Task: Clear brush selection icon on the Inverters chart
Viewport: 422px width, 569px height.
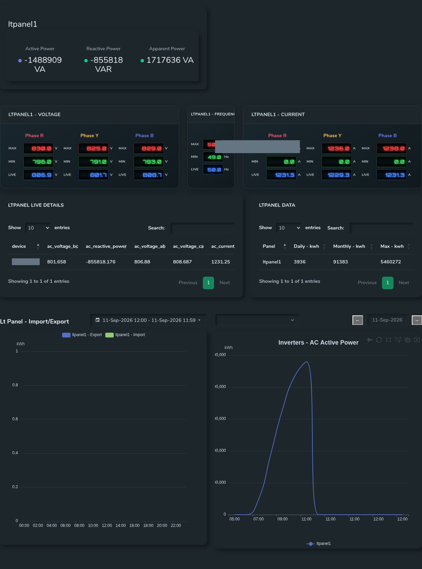Action: (x=417, y=340)
